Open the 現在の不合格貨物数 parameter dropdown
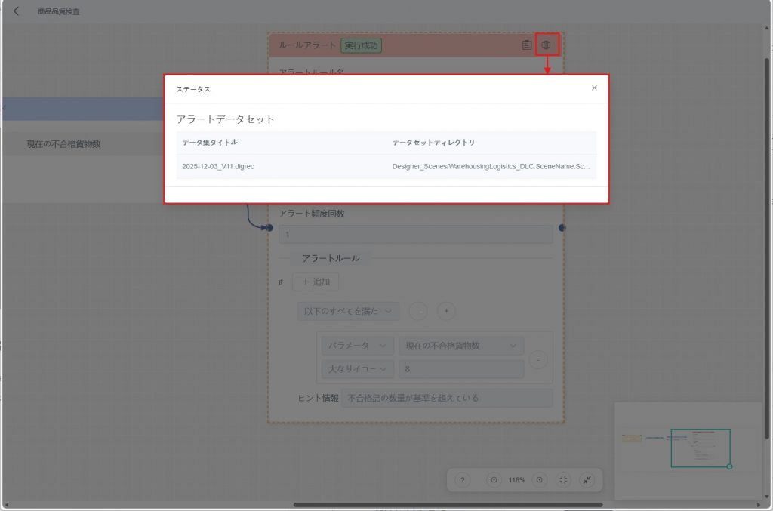 [460, 346]
